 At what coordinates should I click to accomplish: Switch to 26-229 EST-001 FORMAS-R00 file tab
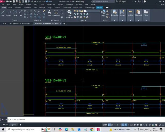(20, 23)
